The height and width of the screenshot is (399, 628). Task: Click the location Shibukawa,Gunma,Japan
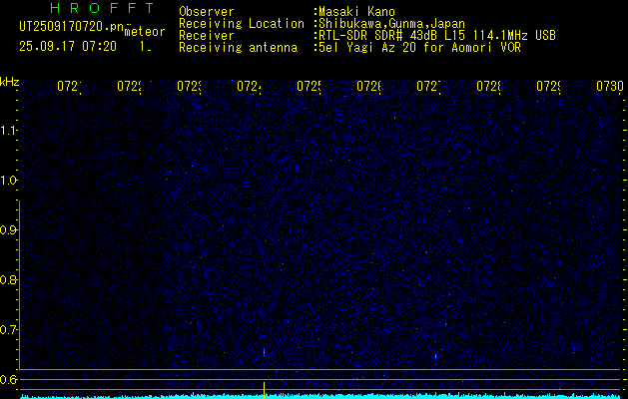point(391,24)
